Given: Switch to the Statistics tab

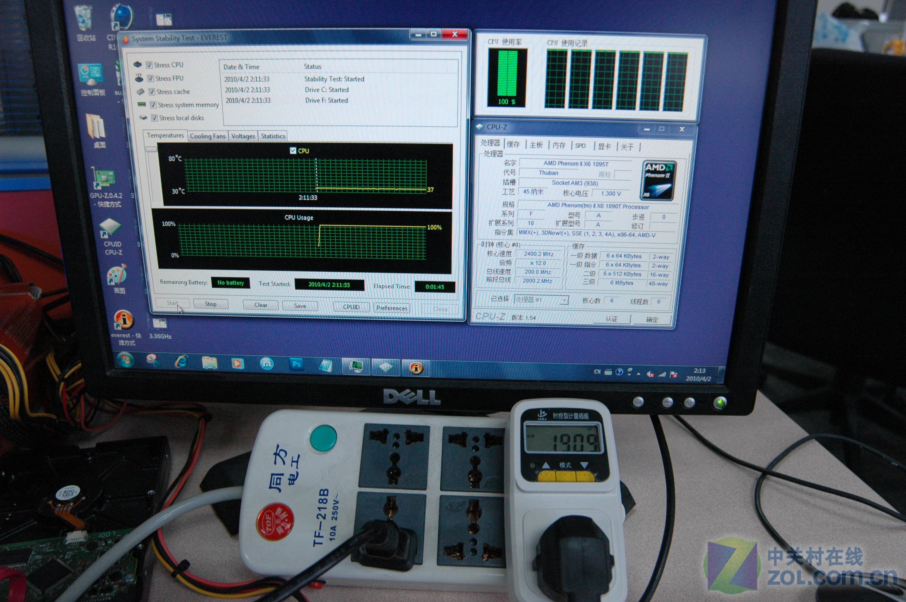Looking at the screenshot, I should point(273,136).
